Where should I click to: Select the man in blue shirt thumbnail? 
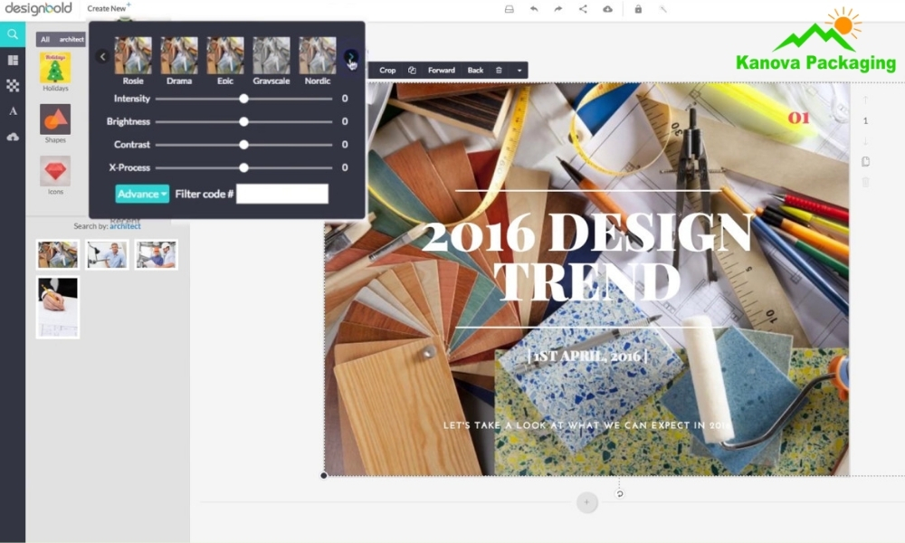tap(108, 254)
